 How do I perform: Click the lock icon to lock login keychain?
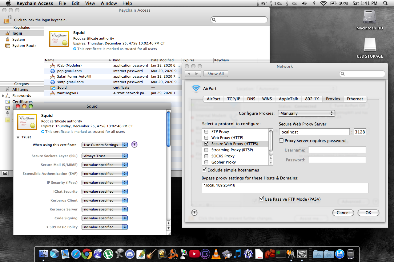7,20
